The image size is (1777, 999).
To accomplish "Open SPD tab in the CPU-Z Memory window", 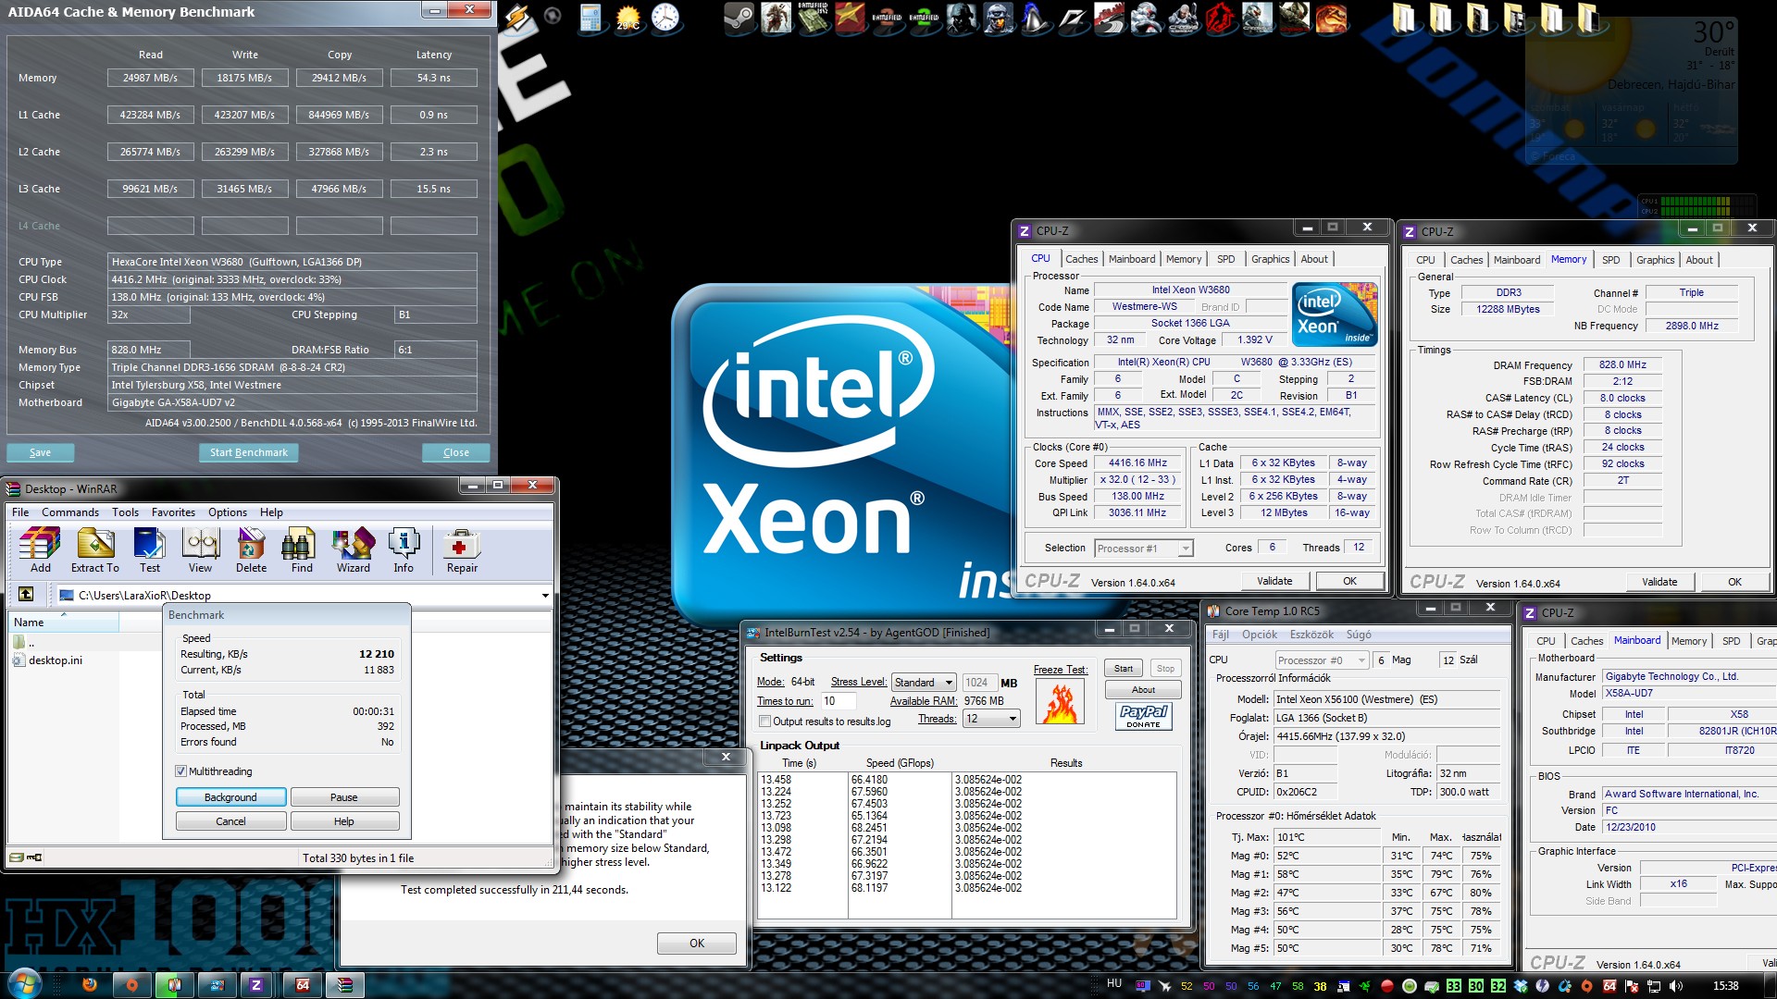I will [1610, 260].
